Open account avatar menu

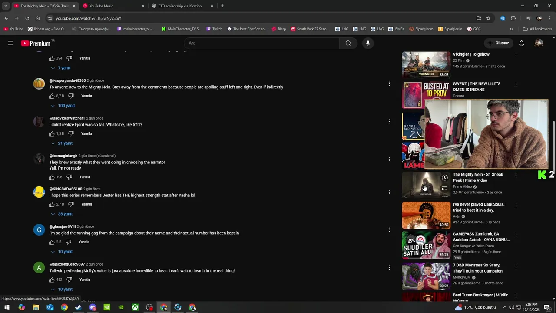tap(539, 43)
